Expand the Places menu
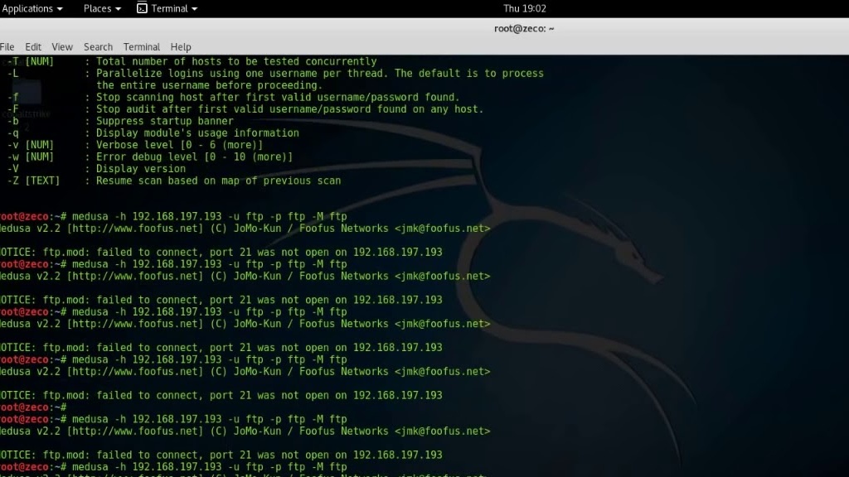Viewport: 849px width, 477px height. 102,8
